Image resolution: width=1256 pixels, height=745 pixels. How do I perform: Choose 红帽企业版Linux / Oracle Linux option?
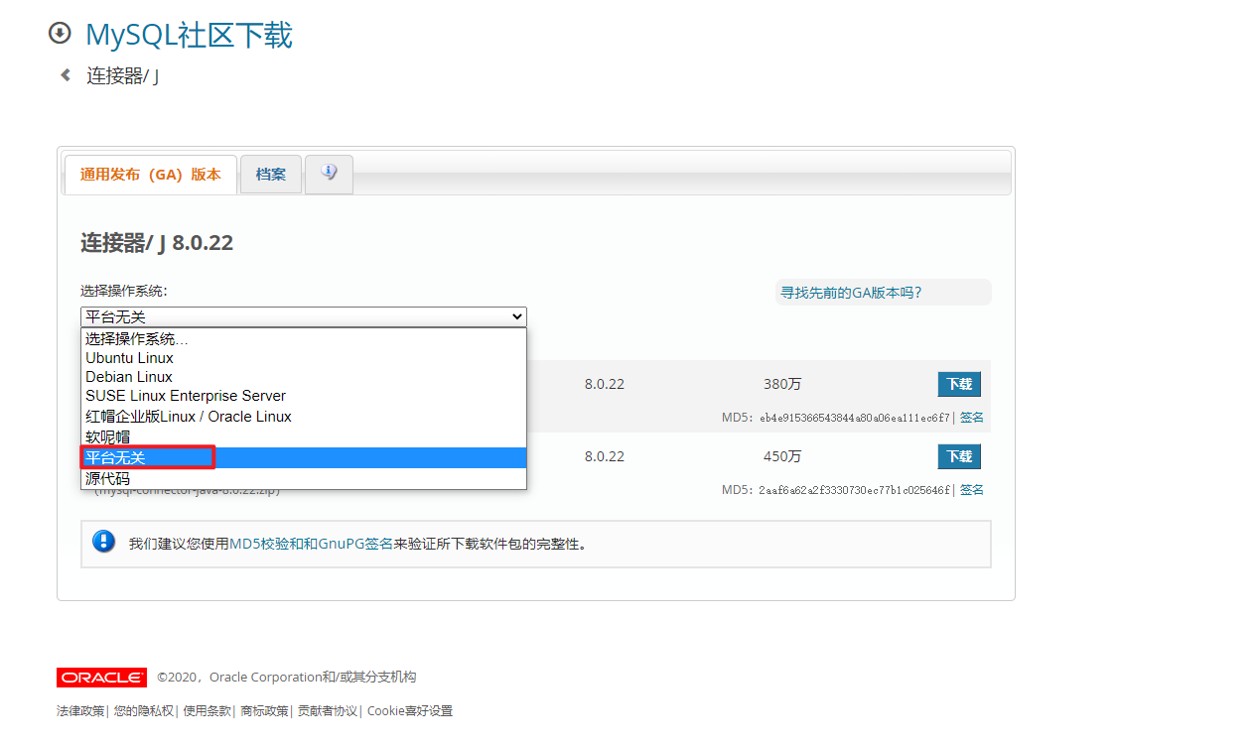tap(304, 417)
